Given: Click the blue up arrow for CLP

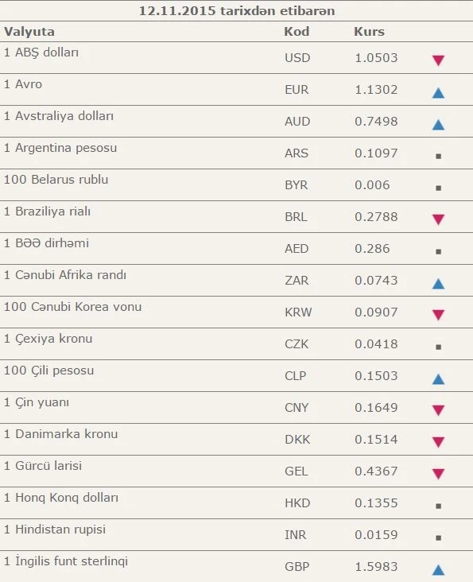Looking at the screenshot, I should point(438,379).
